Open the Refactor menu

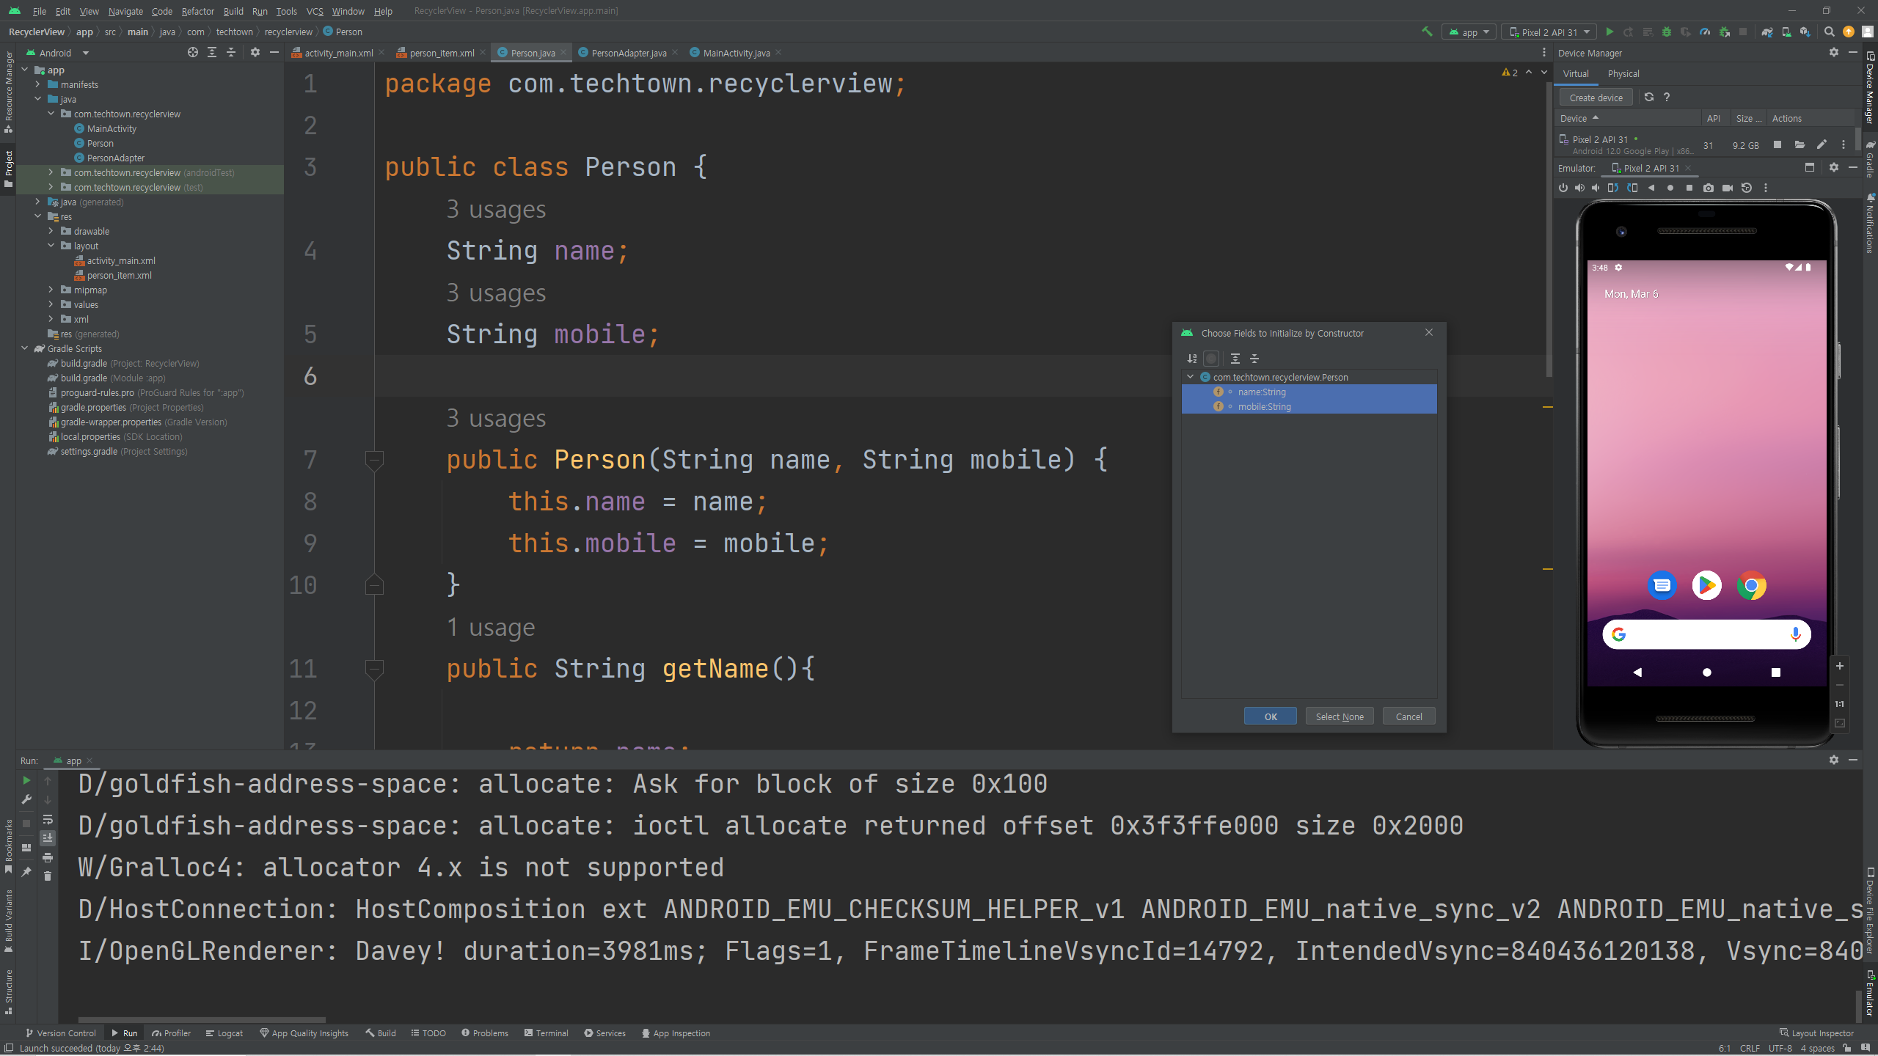(198, 11)
